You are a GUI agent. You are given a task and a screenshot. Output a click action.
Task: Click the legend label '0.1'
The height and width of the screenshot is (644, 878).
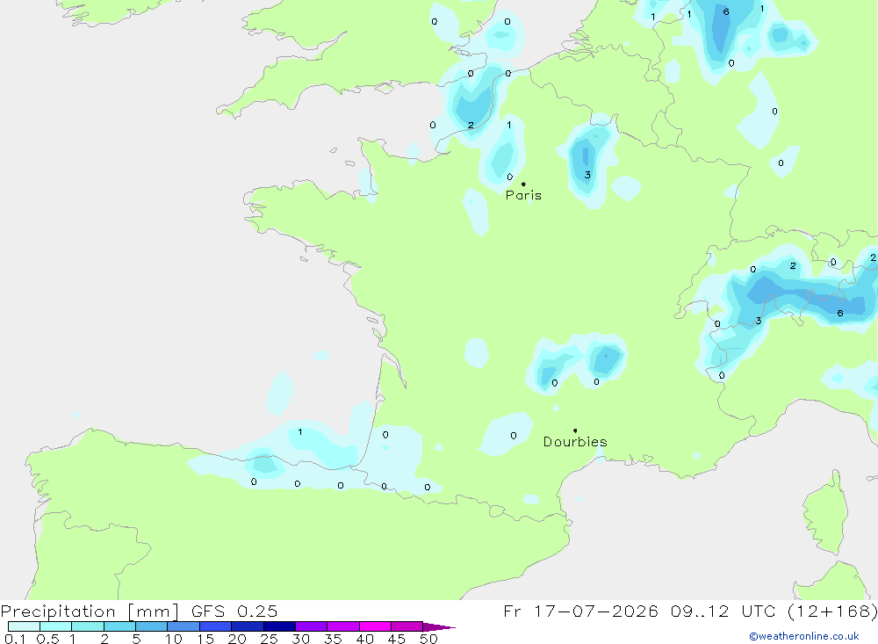15,639
